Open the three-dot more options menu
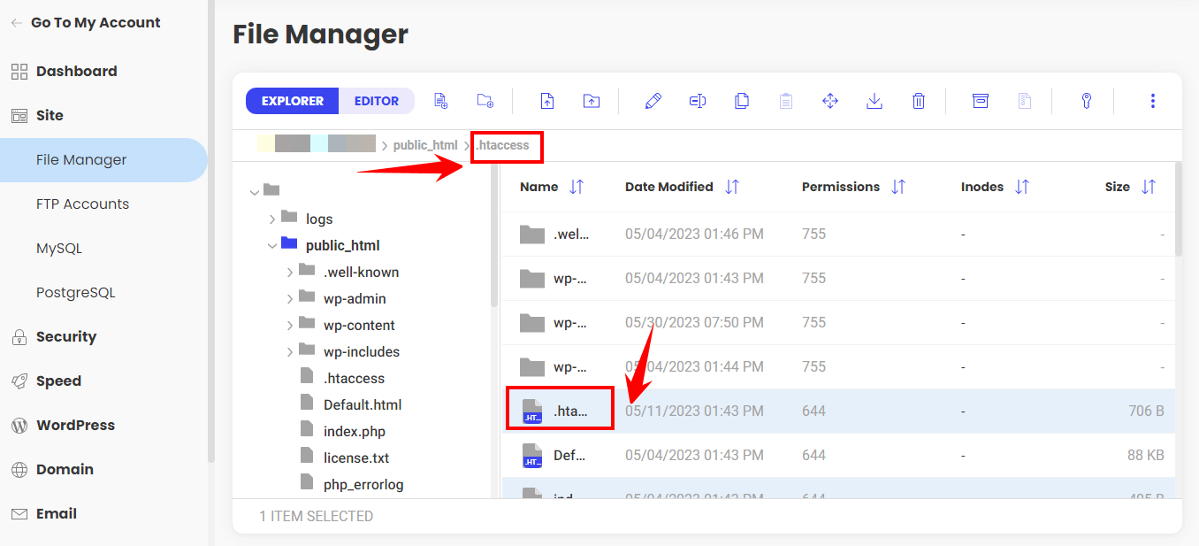This screenshot has height=546, width=1199. [x=1152, y=101]
